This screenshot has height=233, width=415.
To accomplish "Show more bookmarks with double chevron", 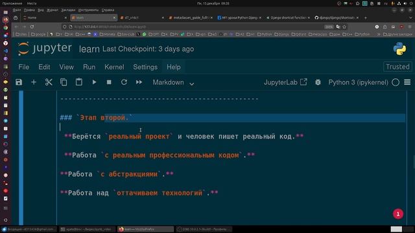I will pos(379,34).
